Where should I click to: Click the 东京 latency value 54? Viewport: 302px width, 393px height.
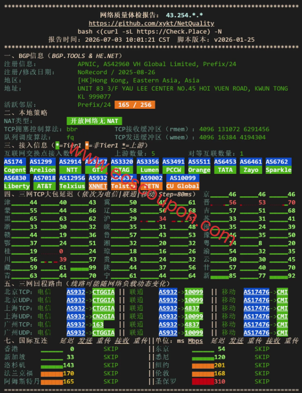tap(222, 349)
